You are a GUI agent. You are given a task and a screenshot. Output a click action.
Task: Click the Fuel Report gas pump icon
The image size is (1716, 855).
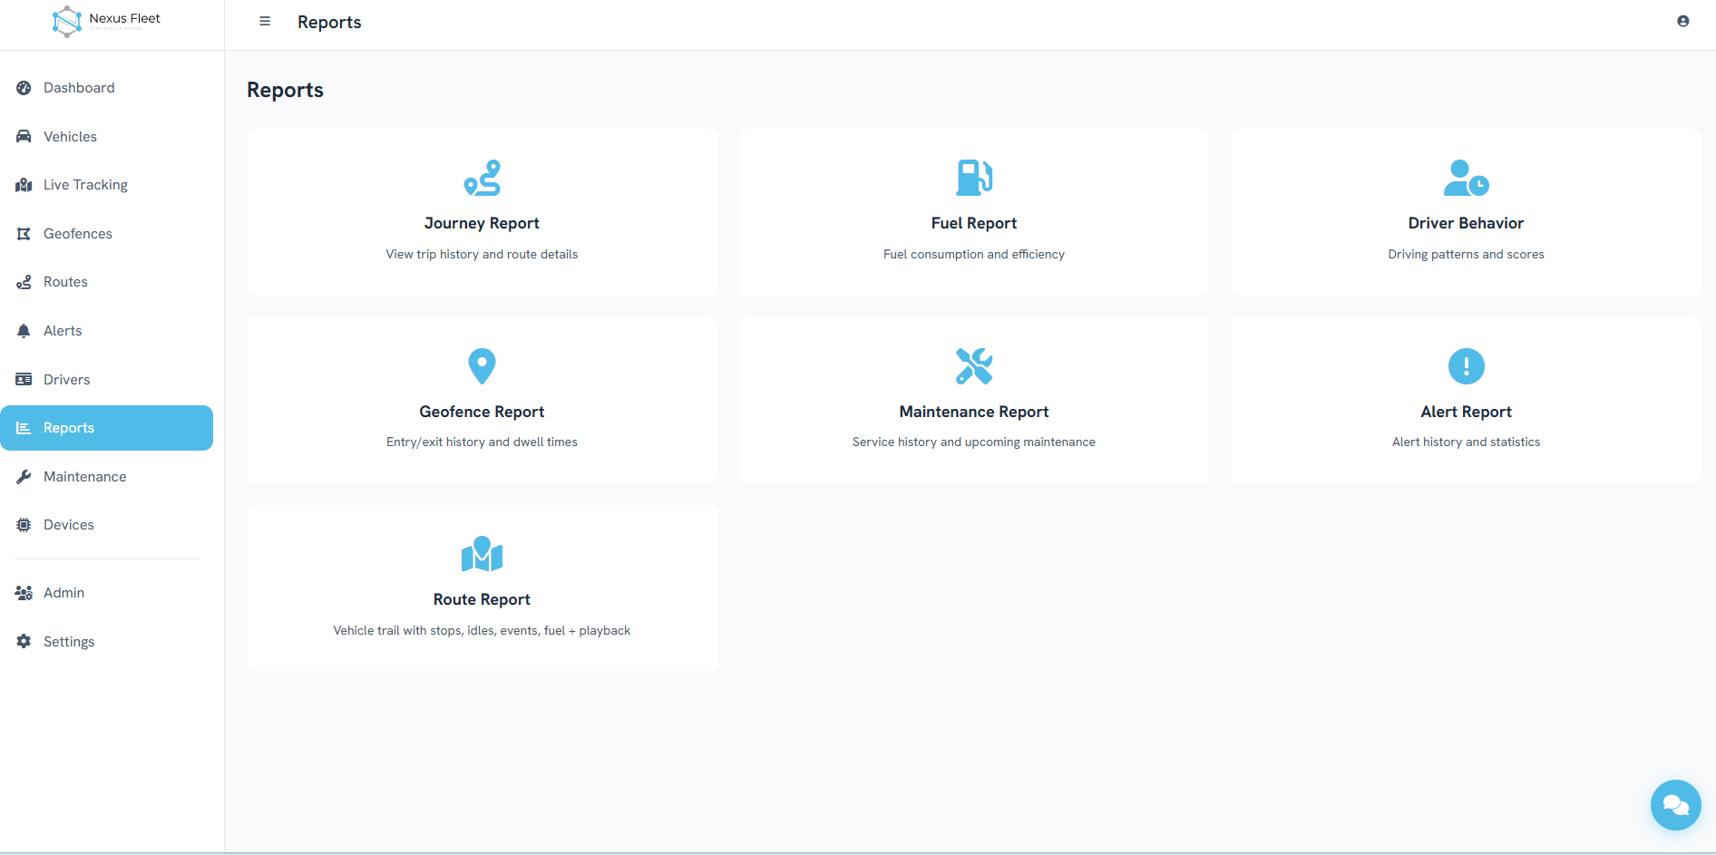pos(974,178)
